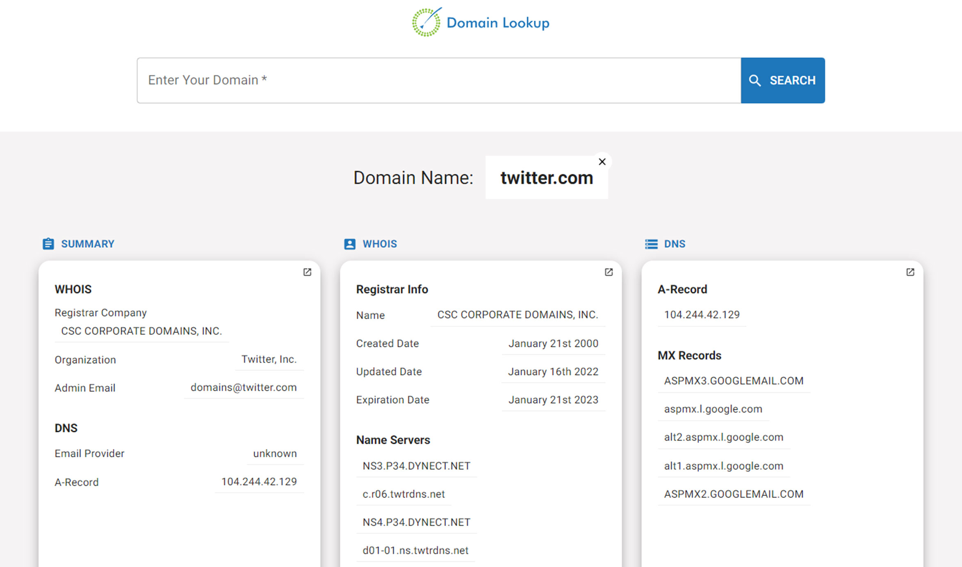Viewport: 962px width, 567px height.
Task: Select Updated Date January 16th 2022
Action: click(x=553, y=372)
